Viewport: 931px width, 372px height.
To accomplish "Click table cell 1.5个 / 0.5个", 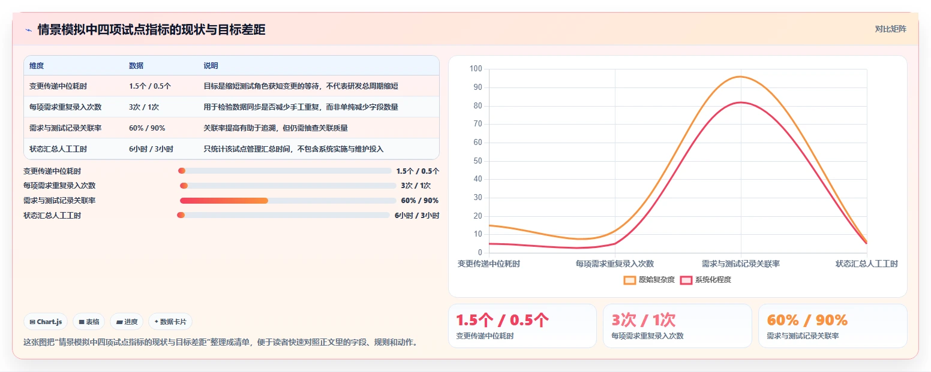I will (150, 86).
